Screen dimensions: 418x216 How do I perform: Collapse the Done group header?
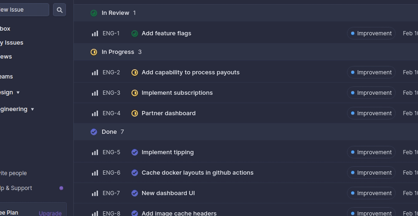(x=109, y=132)
